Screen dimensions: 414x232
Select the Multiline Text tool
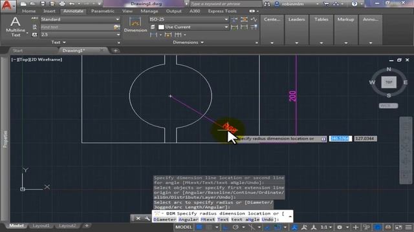pyautogui.click(x=16, y=26)
